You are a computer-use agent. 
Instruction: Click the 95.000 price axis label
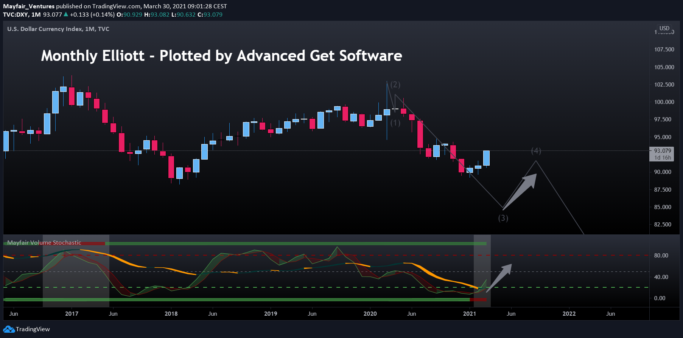(663, 137)
